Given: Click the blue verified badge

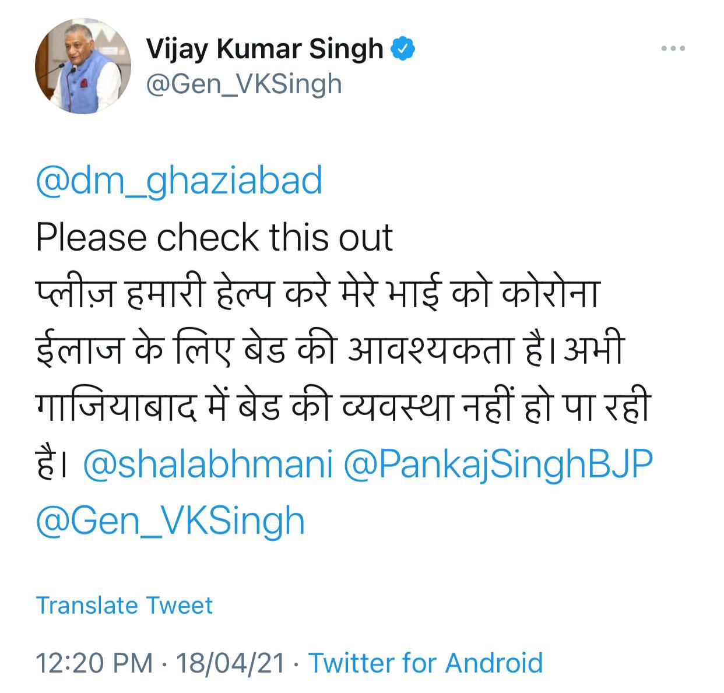Looking at the screenshot, I should click(x=402, y=49).
